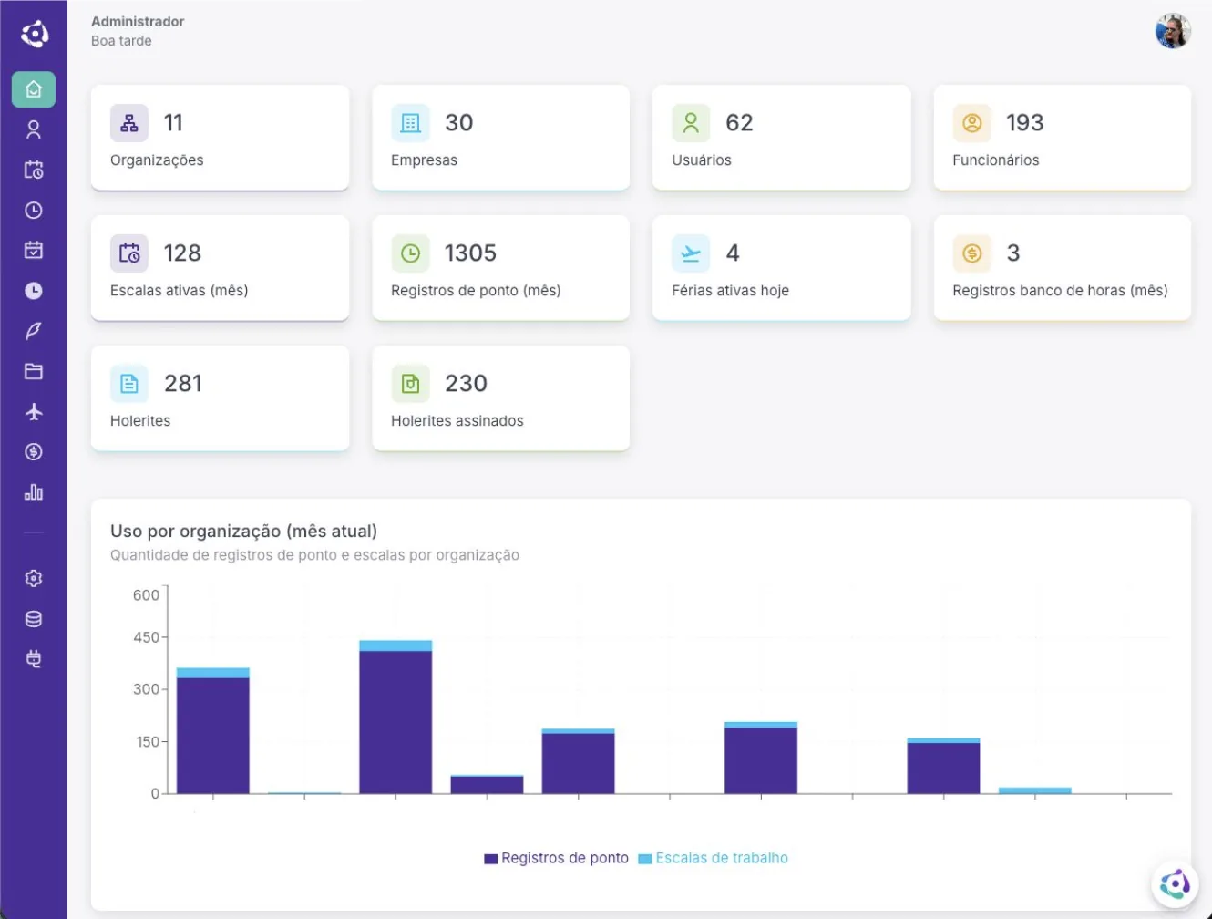The height and width of the screenshot is (919, 1212).
Task: Click the Uso por organização chart title
Action: (243, 532)
